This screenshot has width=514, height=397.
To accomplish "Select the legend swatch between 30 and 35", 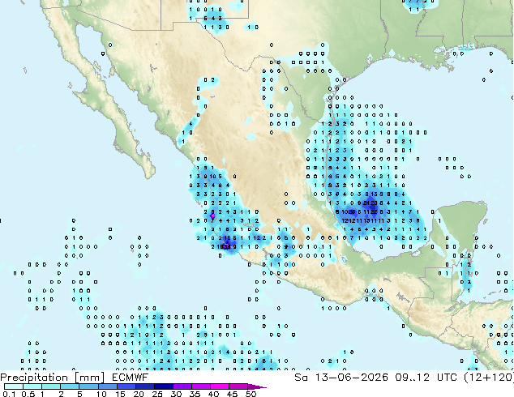I will [x=182, y=386].
